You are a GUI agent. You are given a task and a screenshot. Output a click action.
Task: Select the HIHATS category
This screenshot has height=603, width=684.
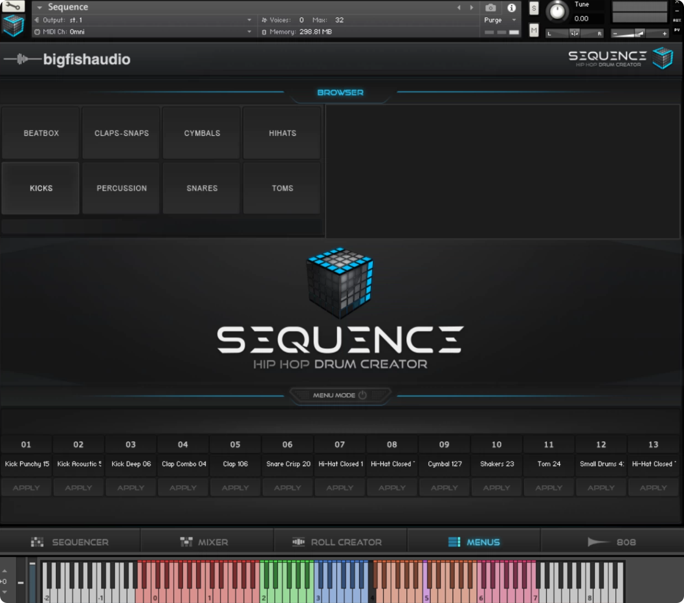(x=282, y=133)
